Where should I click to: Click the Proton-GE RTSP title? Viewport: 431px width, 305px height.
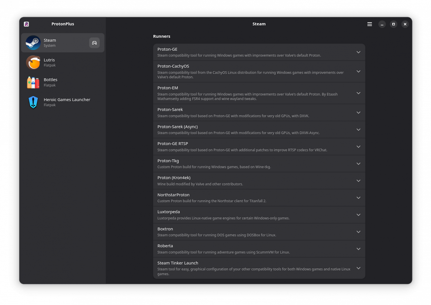(173, 144)
